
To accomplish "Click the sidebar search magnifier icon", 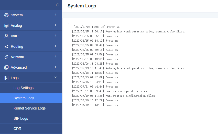I will (58, 5).
